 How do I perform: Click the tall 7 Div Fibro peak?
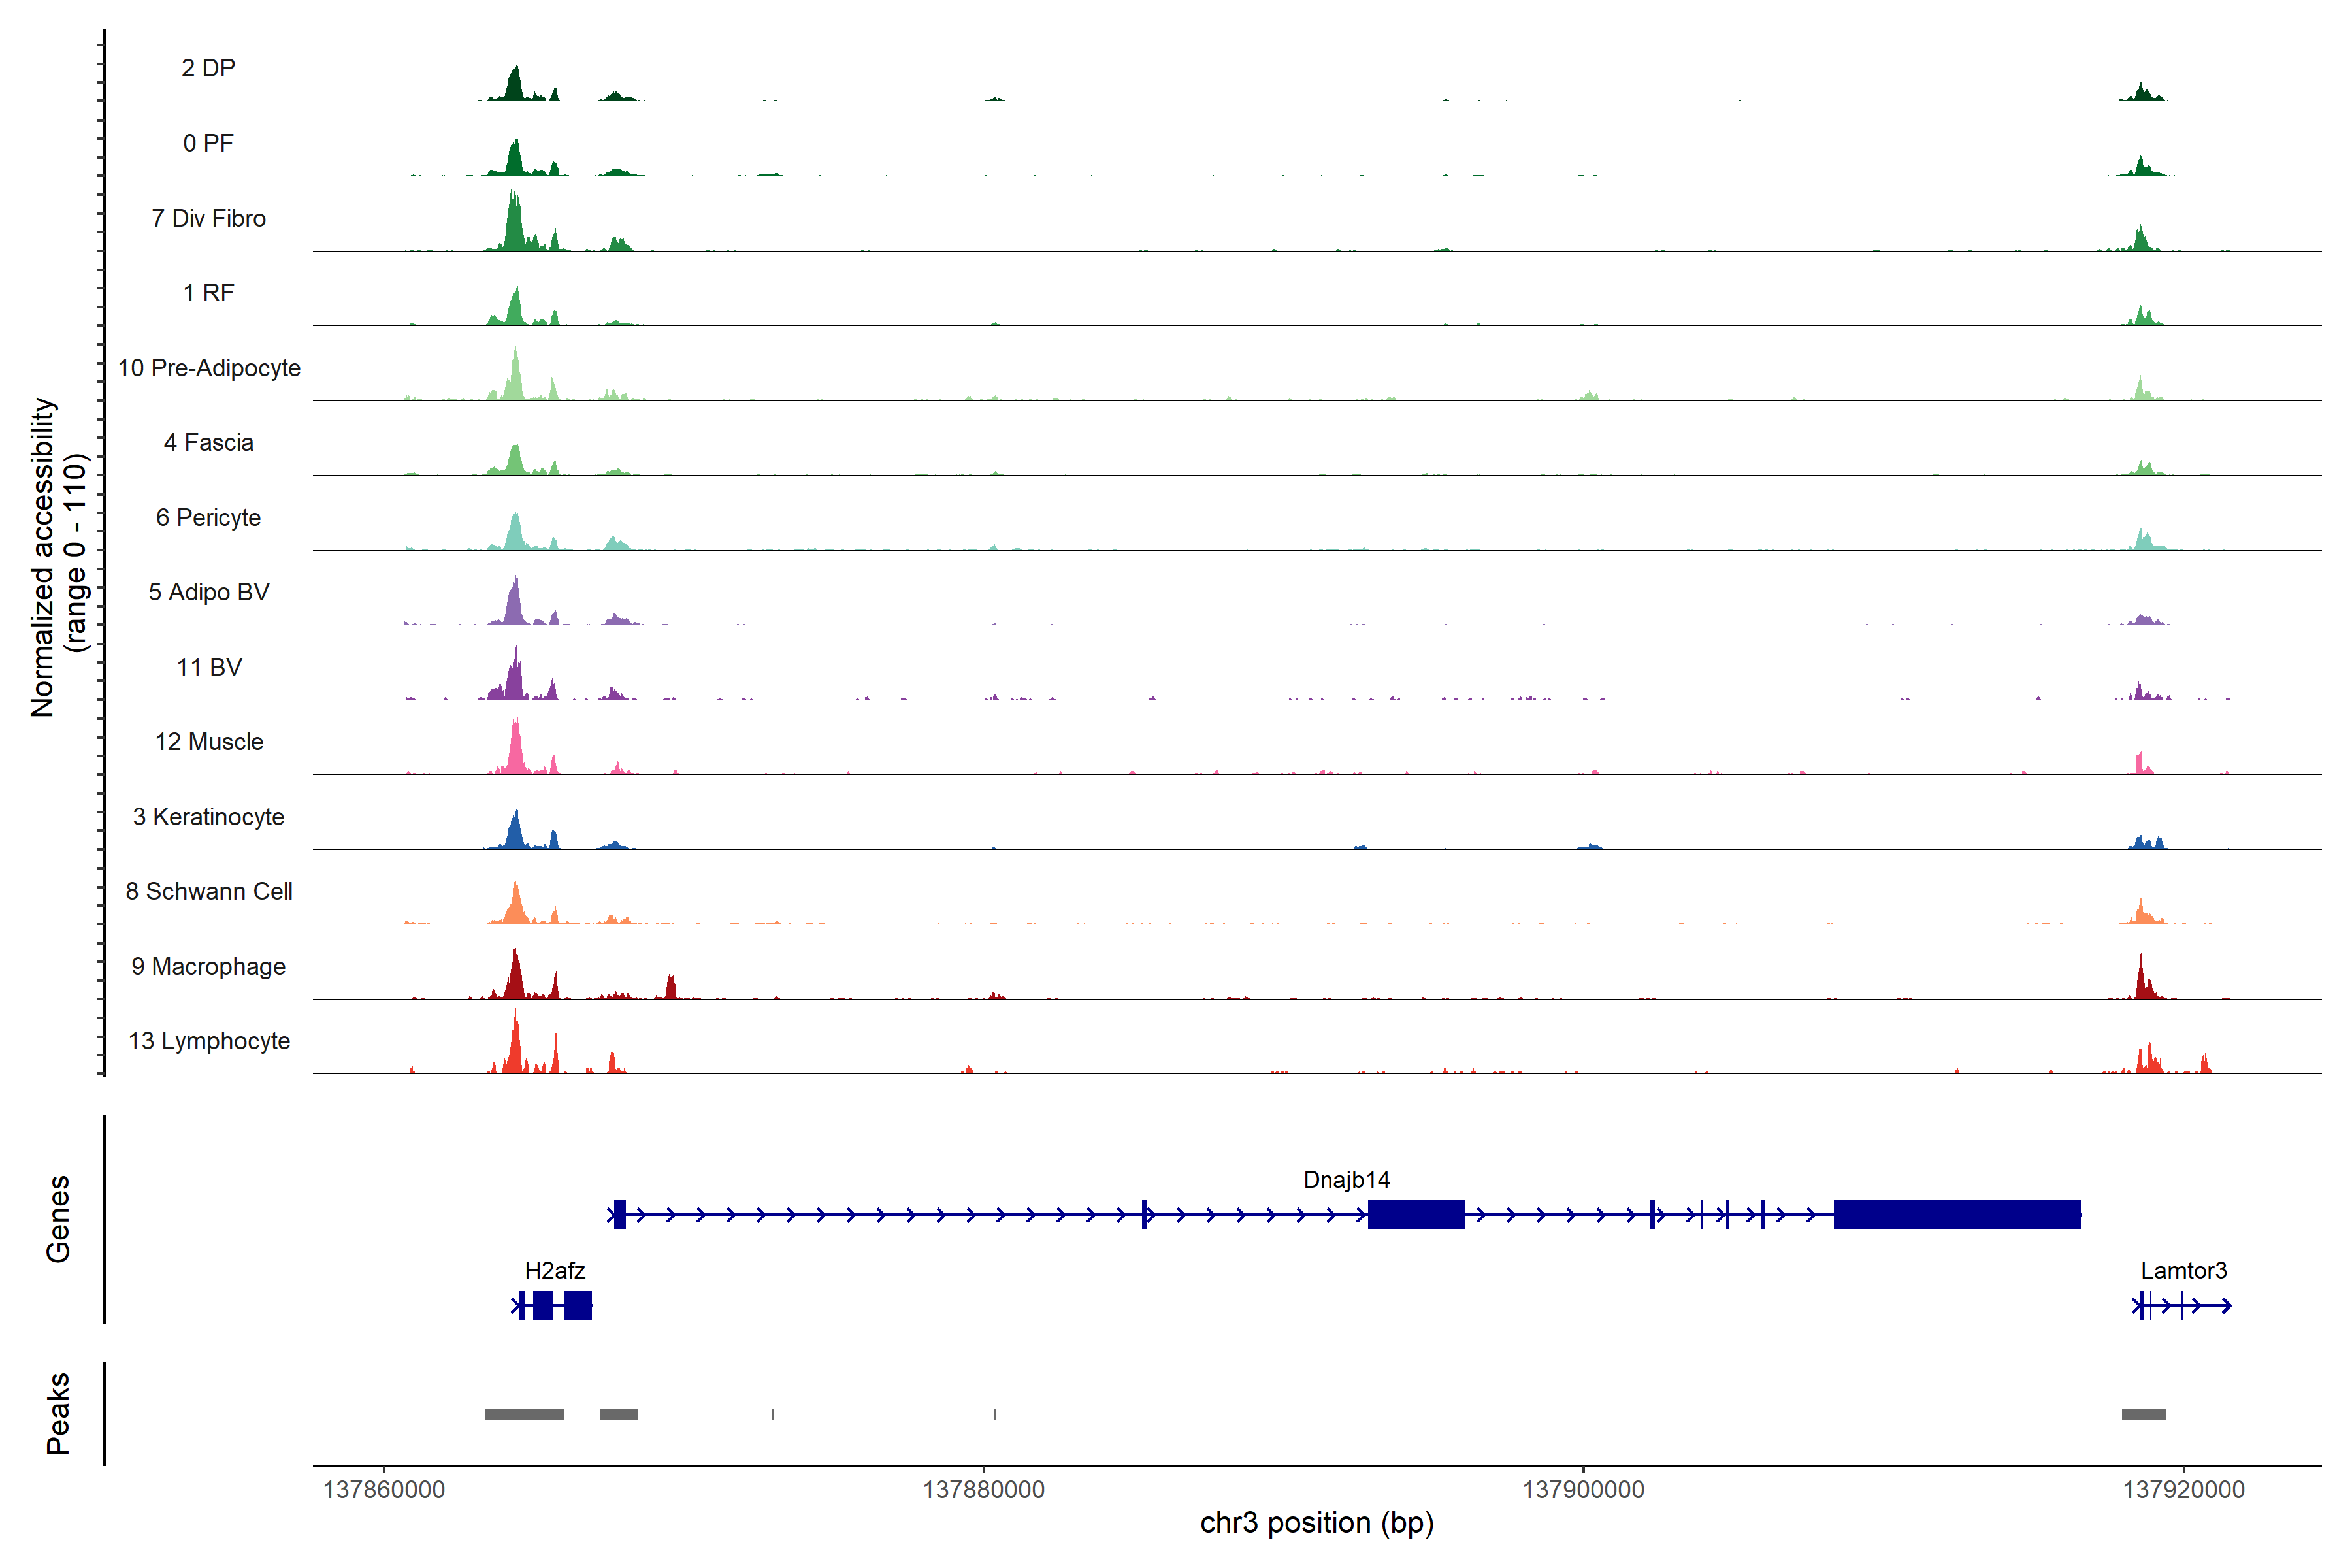tap(514, 225)
